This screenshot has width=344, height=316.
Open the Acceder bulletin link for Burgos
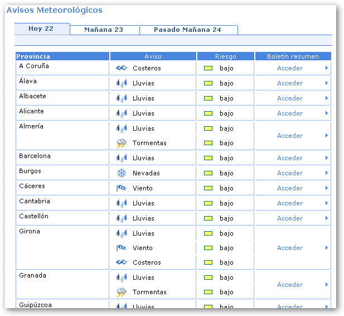(x=290, y=173)
